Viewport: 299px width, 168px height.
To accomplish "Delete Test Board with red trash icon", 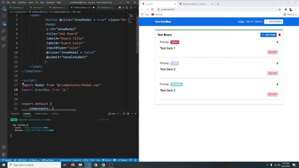I will 279,35.
